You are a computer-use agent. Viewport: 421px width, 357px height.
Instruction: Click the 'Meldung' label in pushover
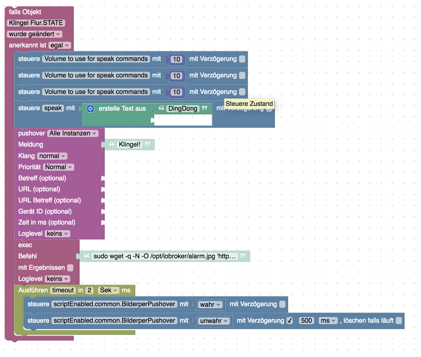[31, 144]
